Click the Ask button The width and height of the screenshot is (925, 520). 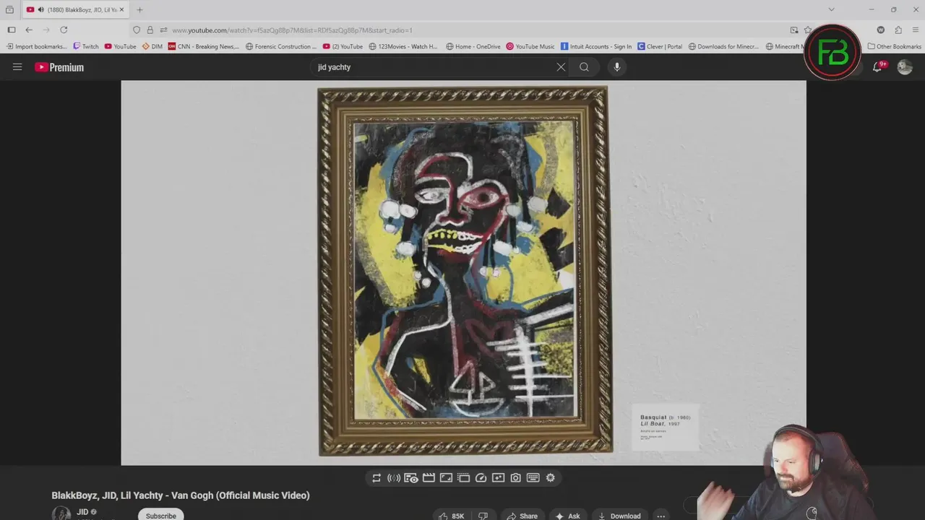coord(567,516)
